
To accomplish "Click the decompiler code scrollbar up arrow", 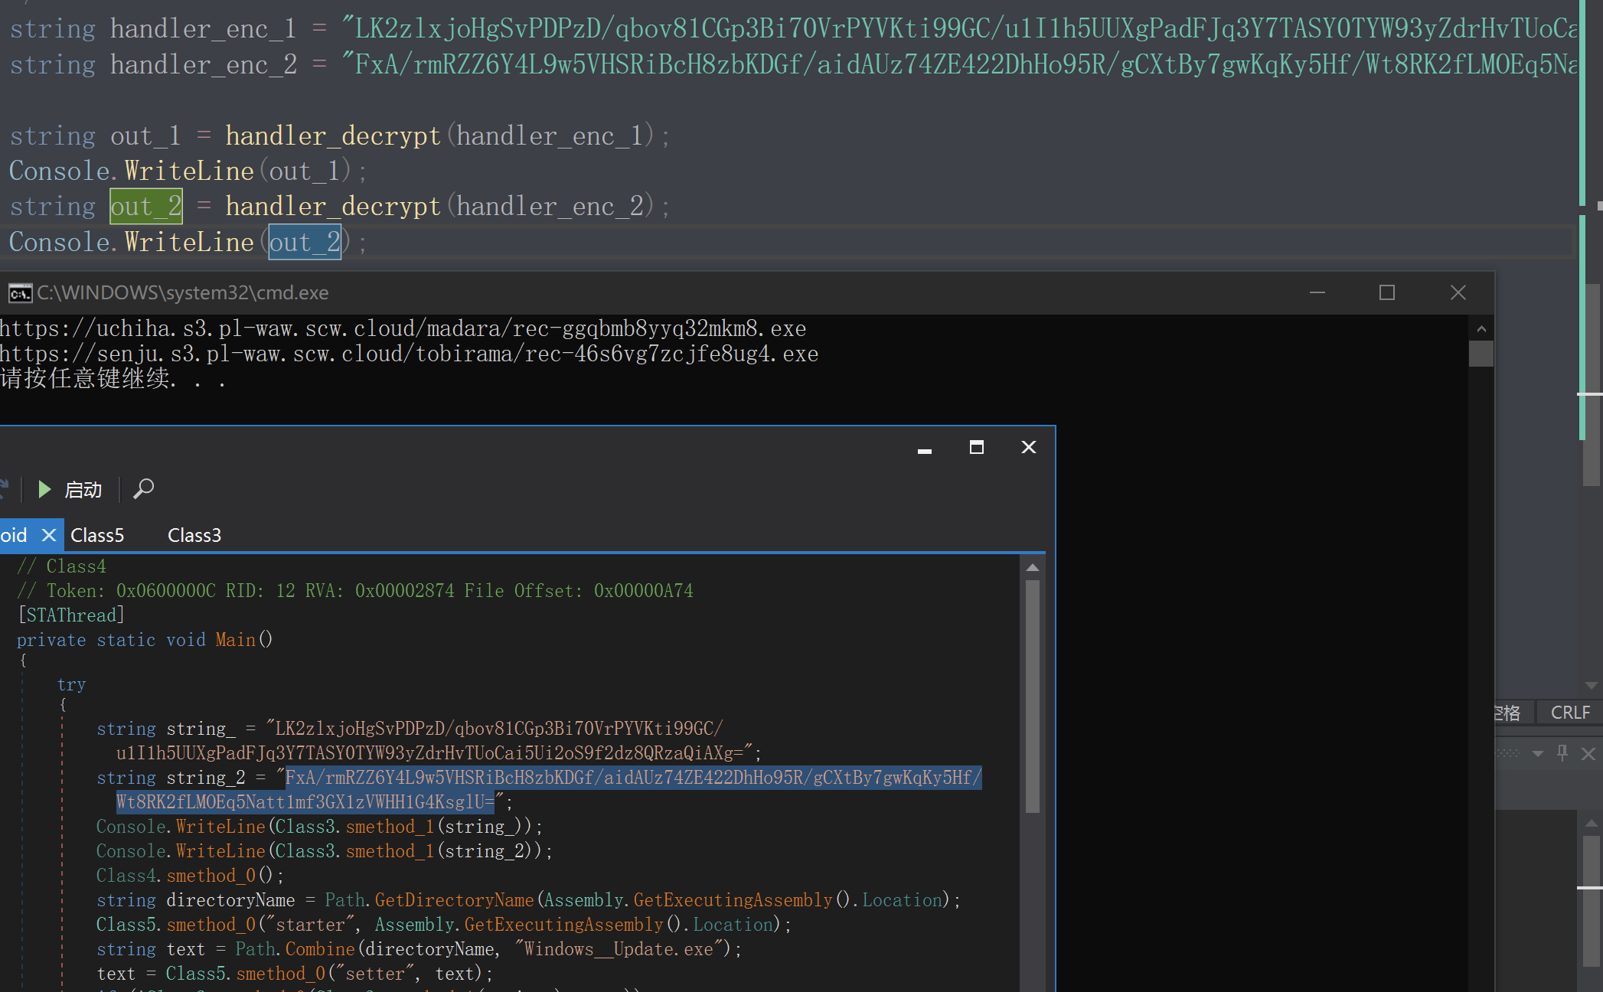I will (x=1032, y=567).
